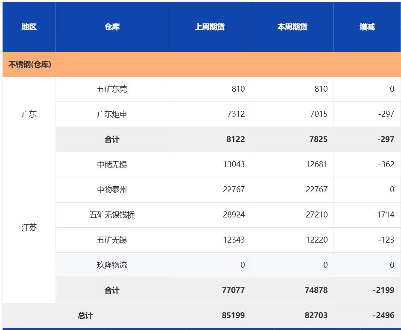Select warehouse 五矿无锡
Image resolution: width=401 pixels, height=330 pixels.
coord(112,240)
